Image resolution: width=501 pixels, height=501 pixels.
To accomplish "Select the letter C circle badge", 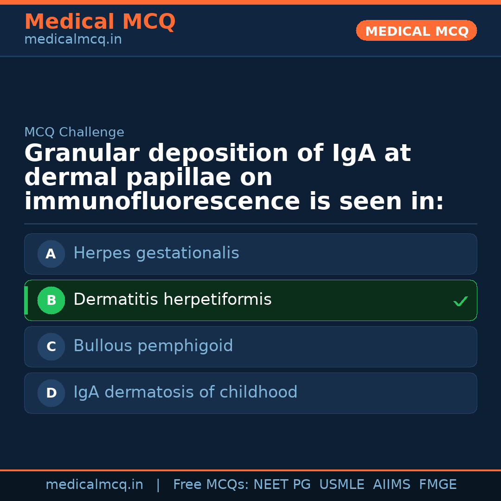I will (x=51, y=347).
